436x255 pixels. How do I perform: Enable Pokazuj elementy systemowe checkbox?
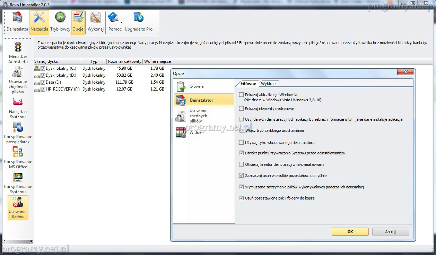click(x=242, y=109)
